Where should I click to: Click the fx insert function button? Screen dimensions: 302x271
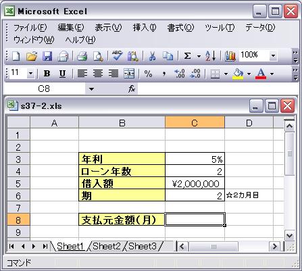click(132, 89)
